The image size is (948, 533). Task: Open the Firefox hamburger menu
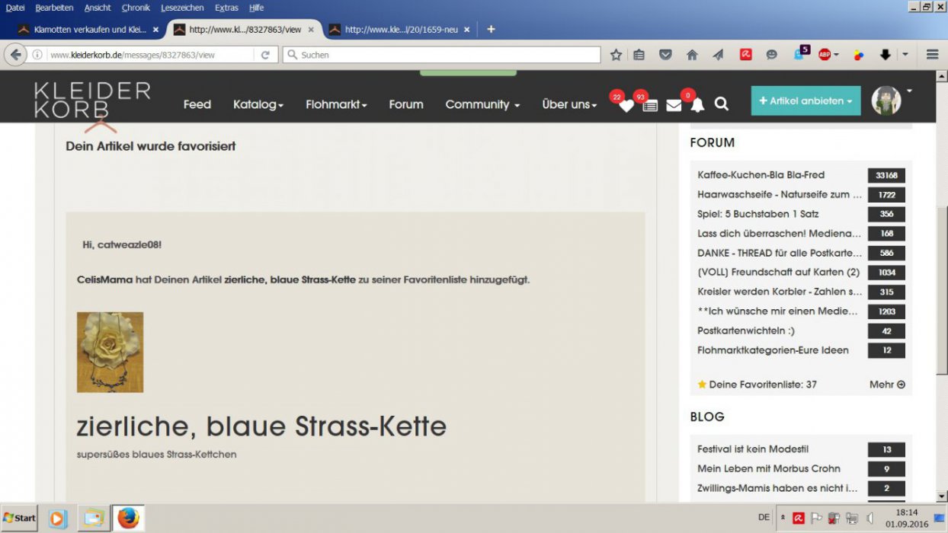[x=932, y=55]
